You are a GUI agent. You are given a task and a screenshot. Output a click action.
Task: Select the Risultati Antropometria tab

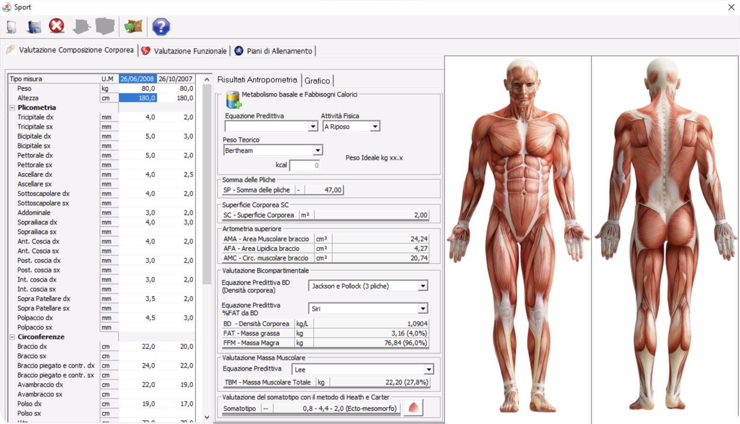pyautogui.click(x=257, y=80)
